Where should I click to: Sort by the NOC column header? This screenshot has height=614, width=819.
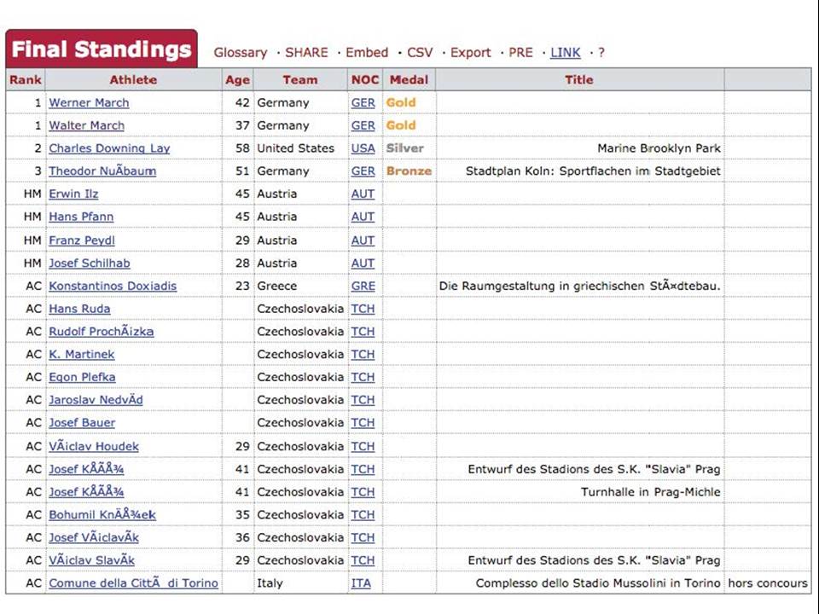364,80
